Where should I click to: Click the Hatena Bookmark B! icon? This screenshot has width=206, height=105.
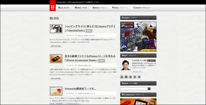tap(126, 77)
